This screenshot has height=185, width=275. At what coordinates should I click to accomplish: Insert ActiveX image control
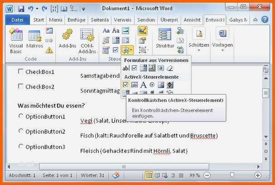(x=161, y=85)
